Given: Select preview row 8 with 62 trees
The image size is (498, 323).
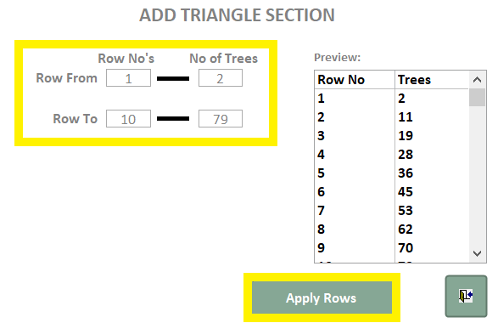Looking at the screenshot, I should (392, 229).
